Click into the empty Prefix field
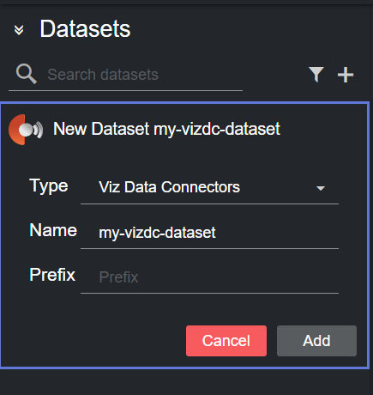373x395 pixels. click(209, 277)
